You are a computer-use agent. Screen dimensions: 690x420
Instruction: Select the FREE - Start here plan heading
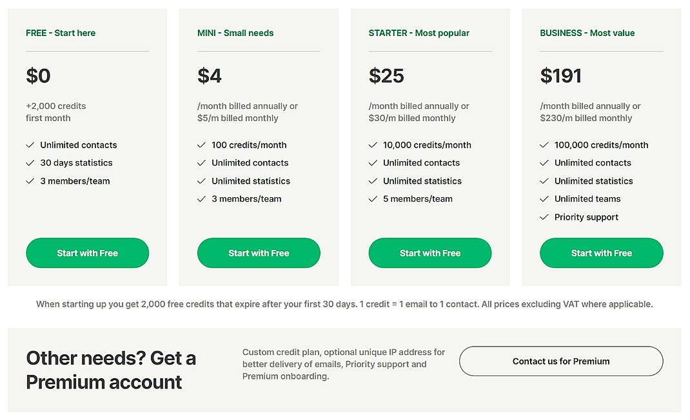pyautogui.click(x=61, y=33)
